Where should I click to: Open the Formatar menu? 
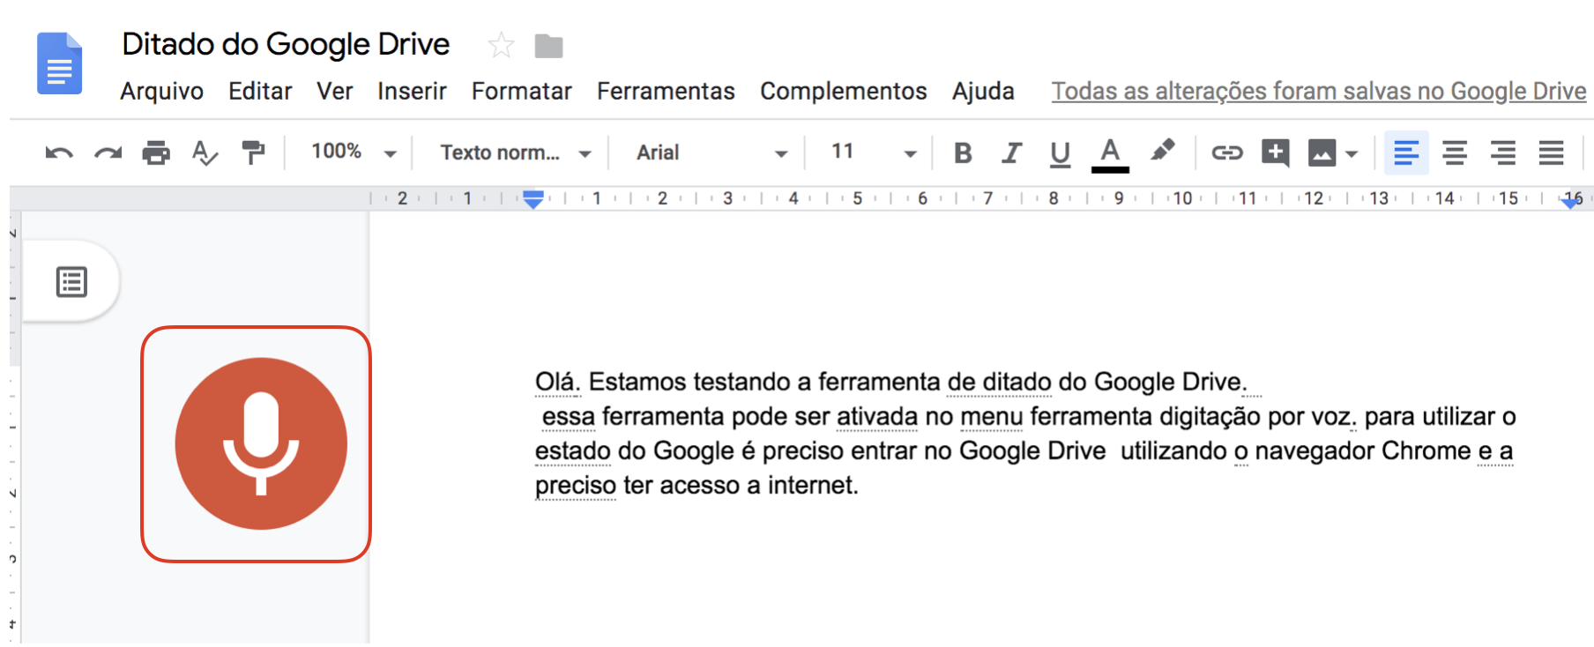click(x=522, y=92)
